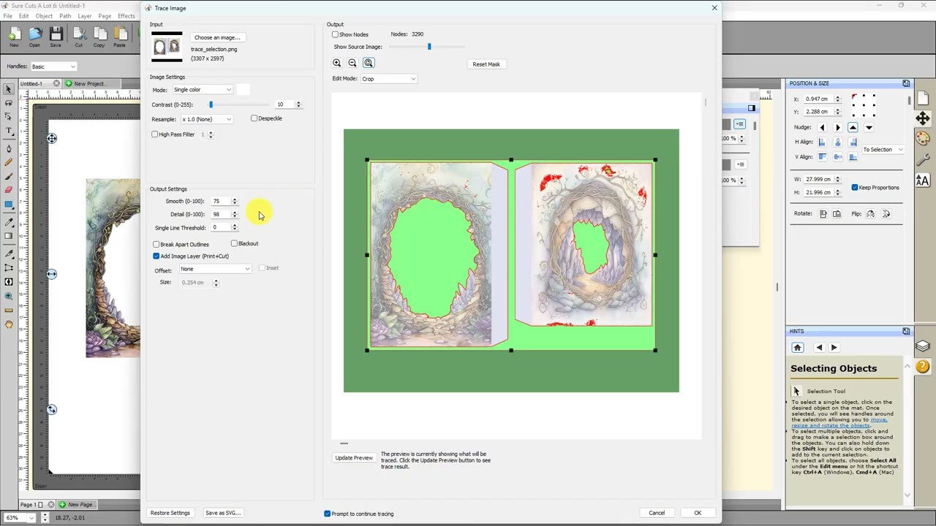The height and width of the screenshot is (526, 936).
Task: Open the Handles Basic dropdown
Action: 53,66
